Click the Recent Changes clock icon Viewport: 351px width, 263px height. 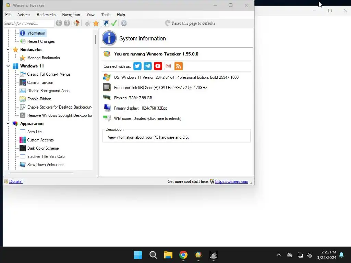click(23, 41)
